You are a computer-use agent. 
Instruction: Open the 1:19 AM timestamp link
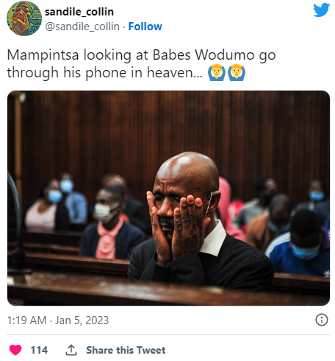click(x=26, y=320)
